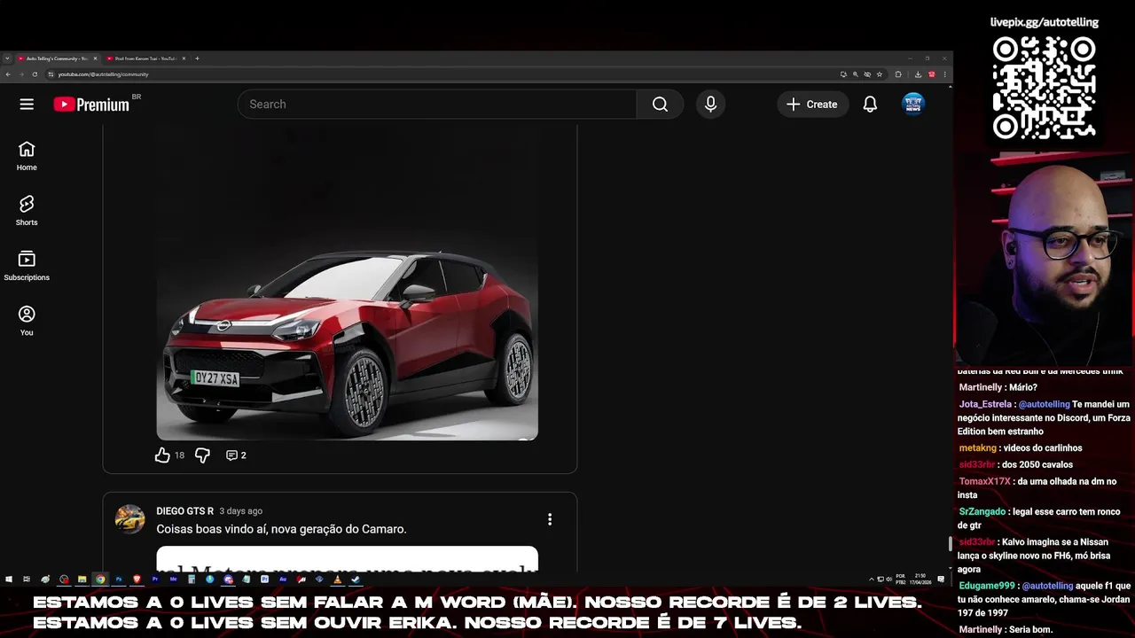Switch to 'Post from Kanom Tsai' browser tab
This screenshot has width=1135, height=638.
[x=146, y=58]
